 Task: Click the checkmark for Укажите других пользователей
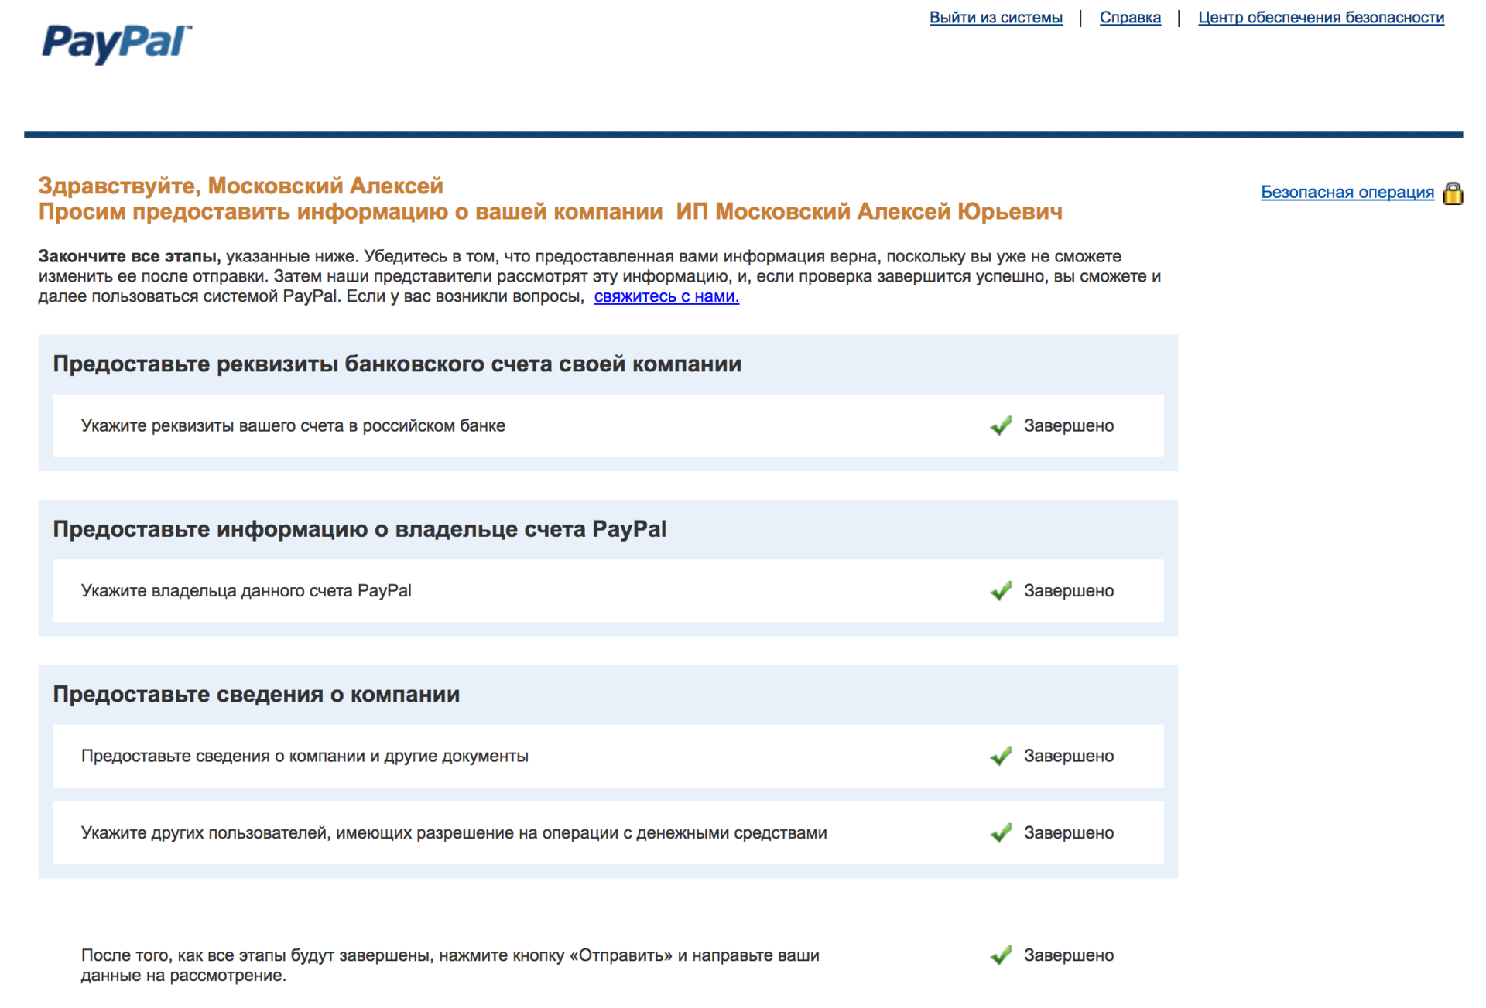(x=1000, y=832)
